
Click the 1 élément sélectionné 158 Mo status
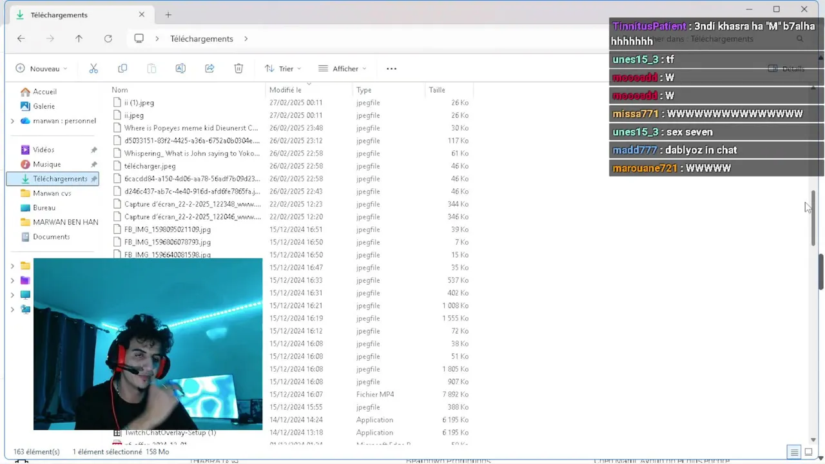click(x=121, y=452)
